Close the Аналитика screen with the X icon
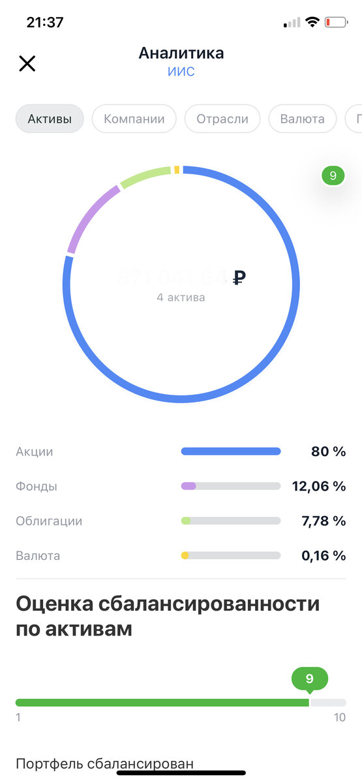The height and width of the screenshot is (783, 362). click(x=27, y=63)
